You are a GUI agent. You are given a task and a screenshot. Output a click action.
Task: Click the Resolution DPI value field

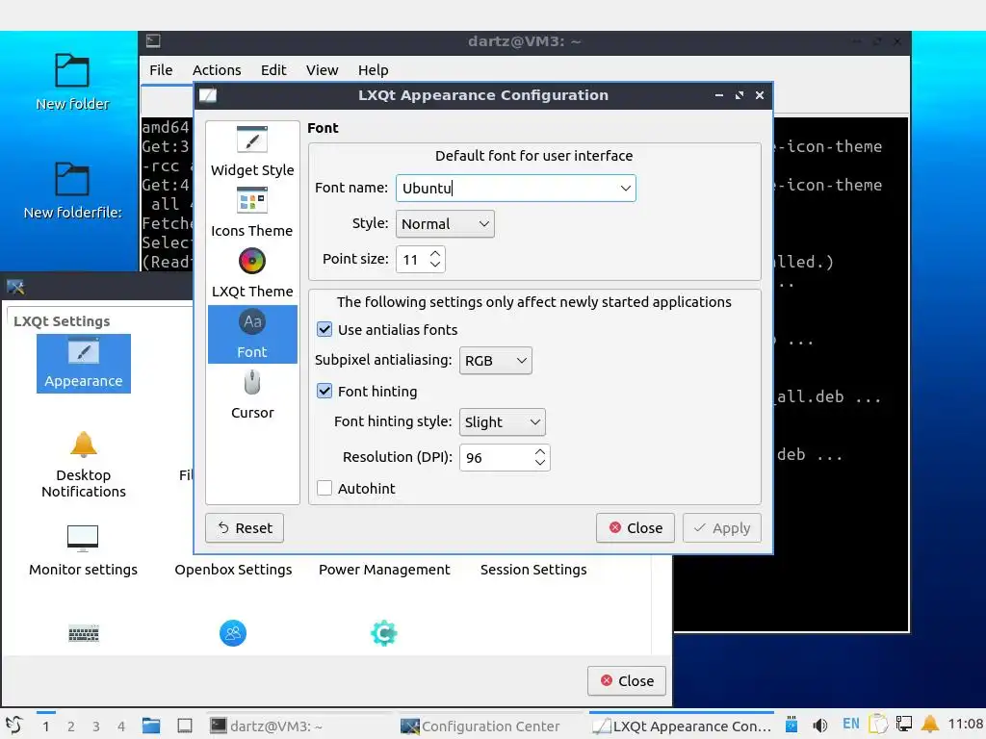[x=496, y=457]
